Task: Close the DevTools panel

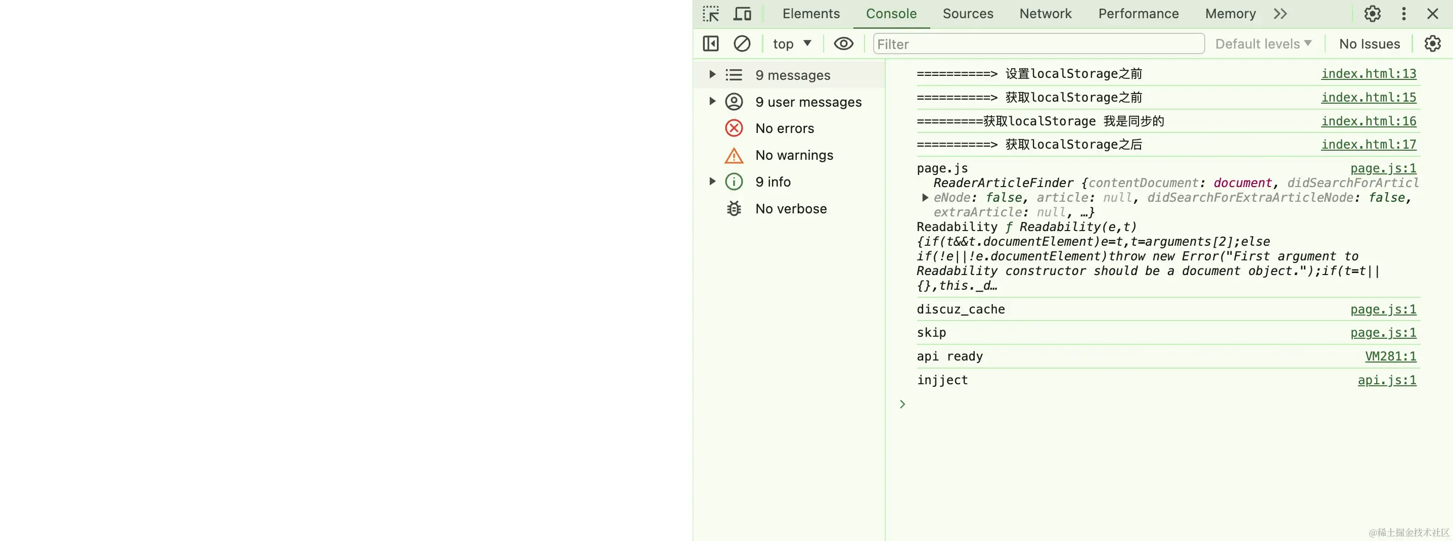Action: coord(1433,14)
